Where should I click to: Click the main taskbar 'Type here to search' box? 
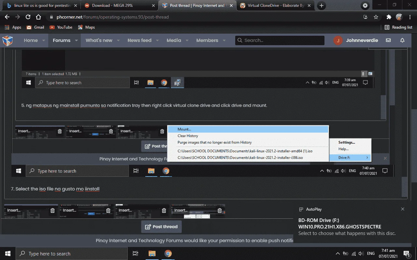(71, 253)
